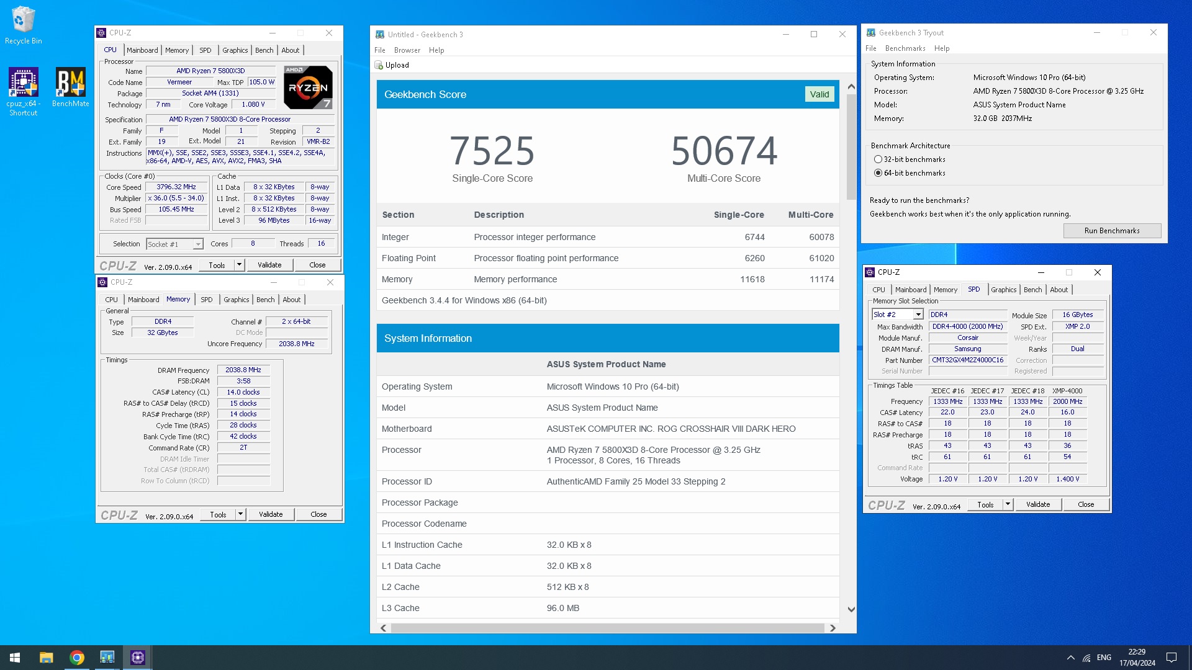Viewport: 1192px width, 670px height.
Task: Click the multi-core score 50674
Action: [x=724, y=151]
